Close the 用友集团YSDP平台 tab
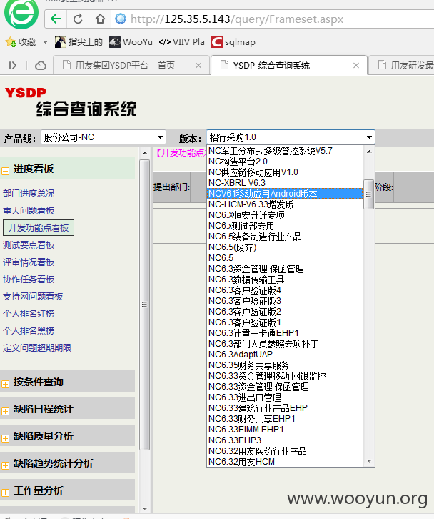This screenshot has height=519, width=434. pyautogui.click(x=198, y=66)
